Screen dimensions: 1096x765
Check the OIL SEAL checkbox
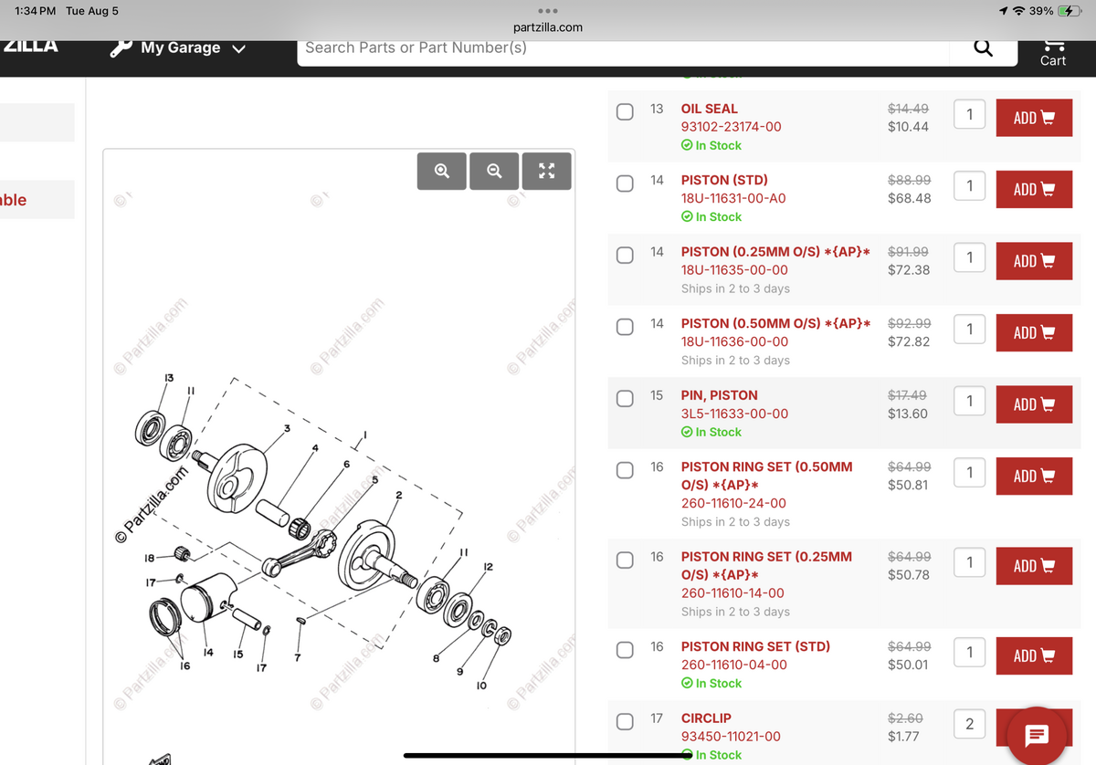[625, 112]
